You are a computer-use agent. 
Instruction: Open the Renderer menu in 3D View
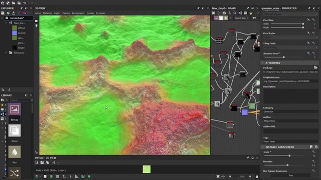coord(100,13)
